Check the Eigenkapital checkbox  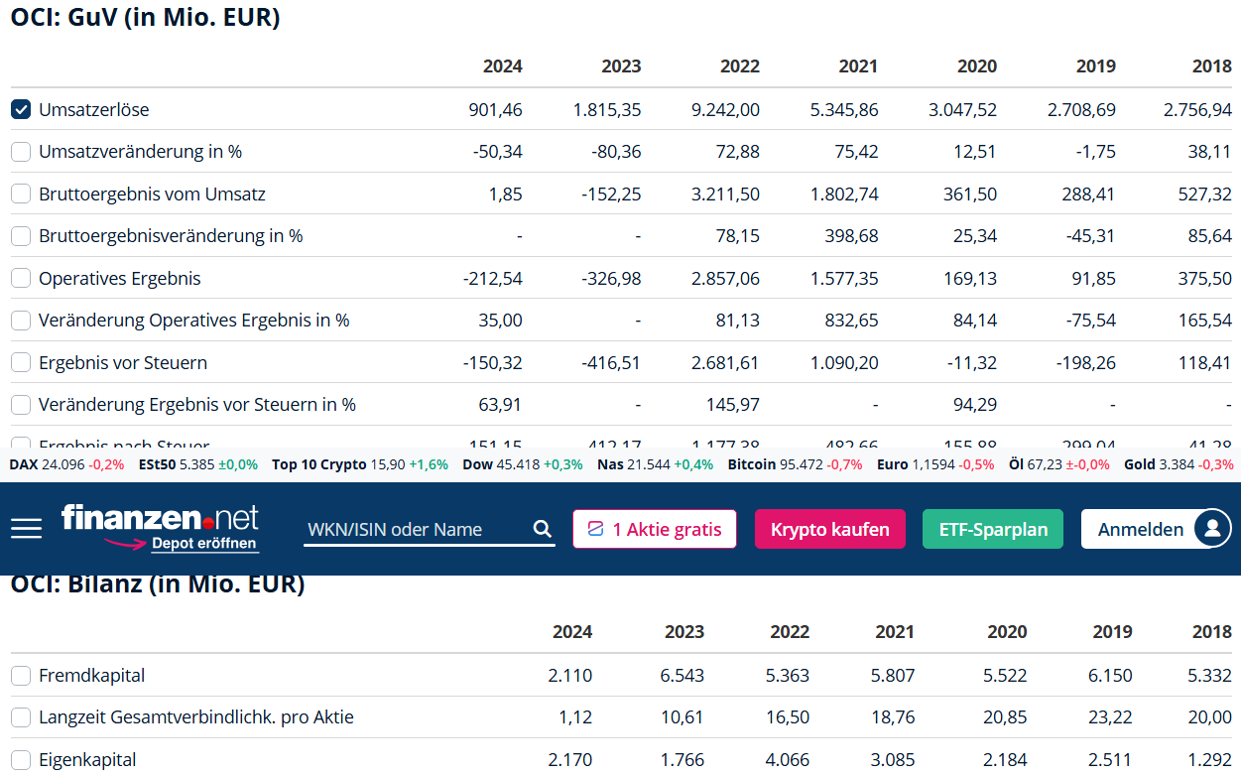(x=21, y=760)
